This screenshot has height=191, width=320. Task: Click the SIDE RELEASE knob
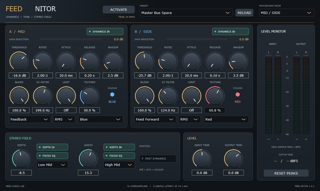(215, 61)
